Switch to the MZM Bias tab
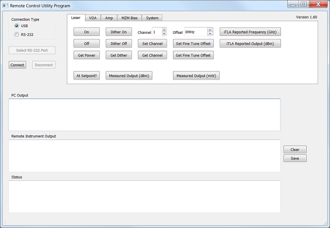This screenshot has height=228, width=330. pos(129,18)
